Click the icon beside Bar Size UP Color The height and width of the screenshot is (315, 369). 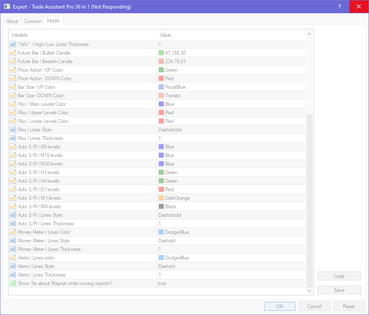coord(13,87)
